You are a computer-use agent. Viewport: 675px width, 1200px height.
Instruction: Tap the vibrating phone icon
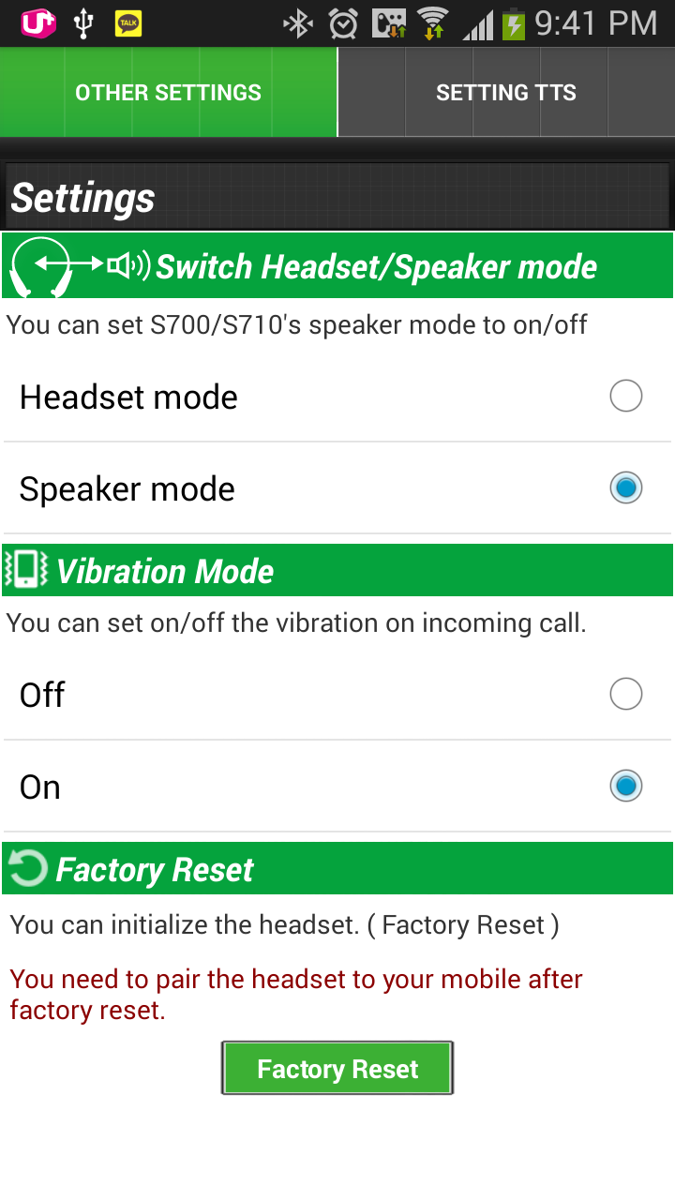click(x=26, y=570)
